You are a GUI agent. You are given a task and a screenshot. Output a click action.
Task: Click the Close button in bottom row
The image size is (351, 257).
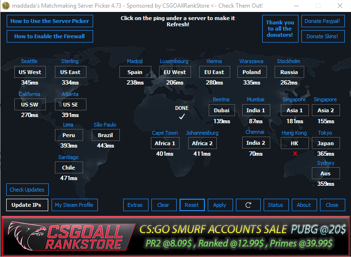click(332, 205)
